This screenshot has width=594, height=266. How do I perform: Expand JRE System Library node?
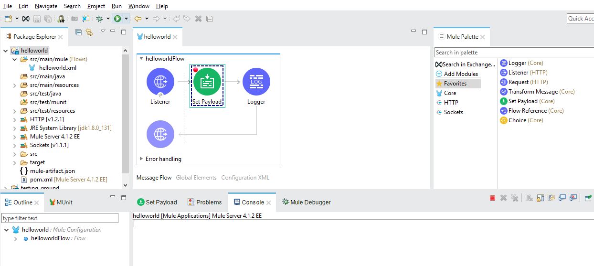pos(14,128)
